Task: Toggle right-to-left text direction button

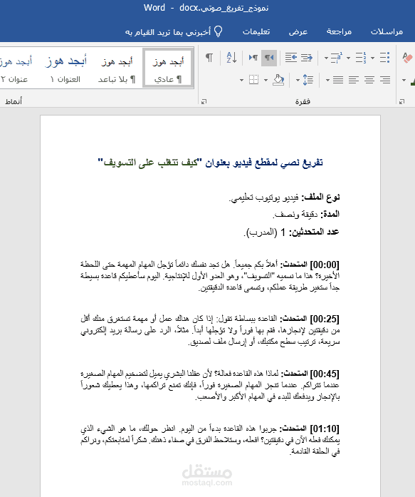Action: click(x=269, y=58)
